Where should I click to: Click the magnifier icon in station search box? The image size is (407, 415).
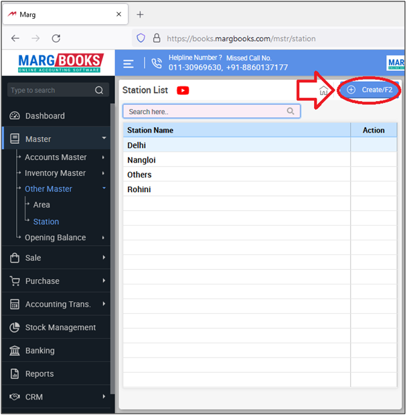(291, 111)
